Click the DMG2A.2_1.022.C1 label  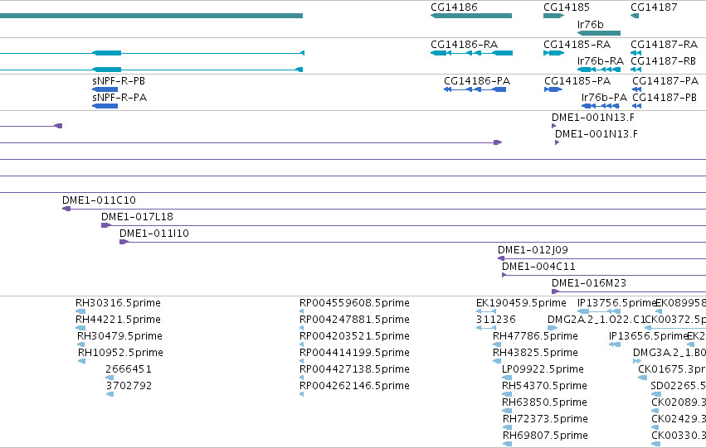(597, 320)
